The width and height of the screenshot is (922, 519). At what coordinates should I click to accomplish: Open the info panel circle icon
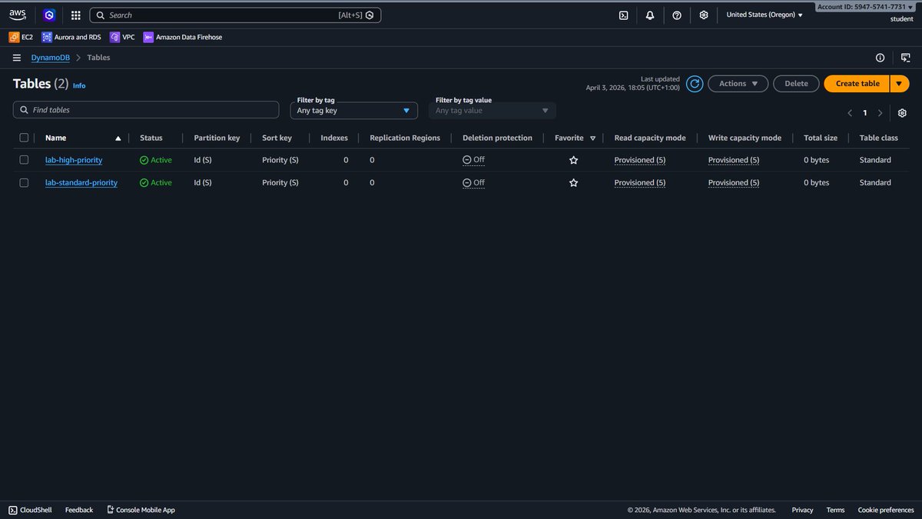[881, 58]
